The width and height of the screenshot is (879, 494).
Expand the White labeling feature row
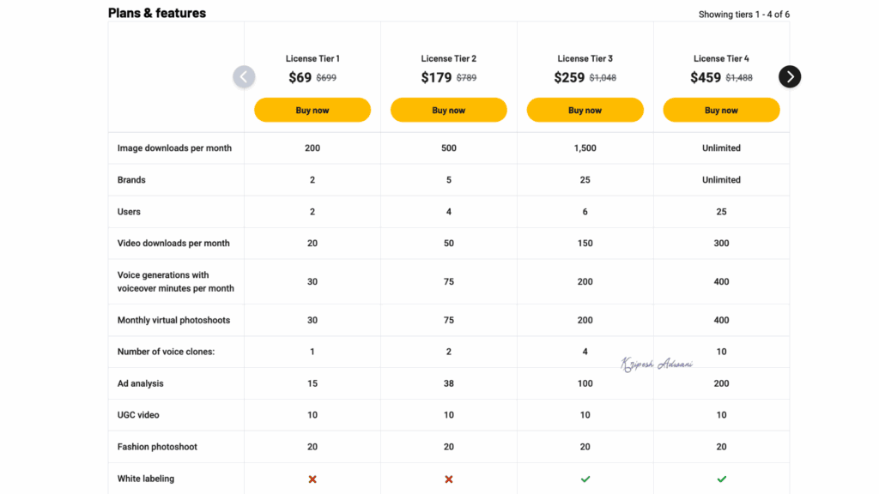coord(144,479)
